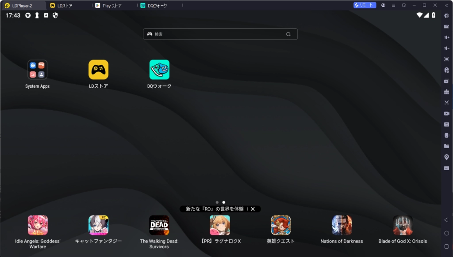This screenshot has height=257, width=453.
Task: Take a screenshot with the scissors icon
Action: pyautogui.click(x=447, y=102)
